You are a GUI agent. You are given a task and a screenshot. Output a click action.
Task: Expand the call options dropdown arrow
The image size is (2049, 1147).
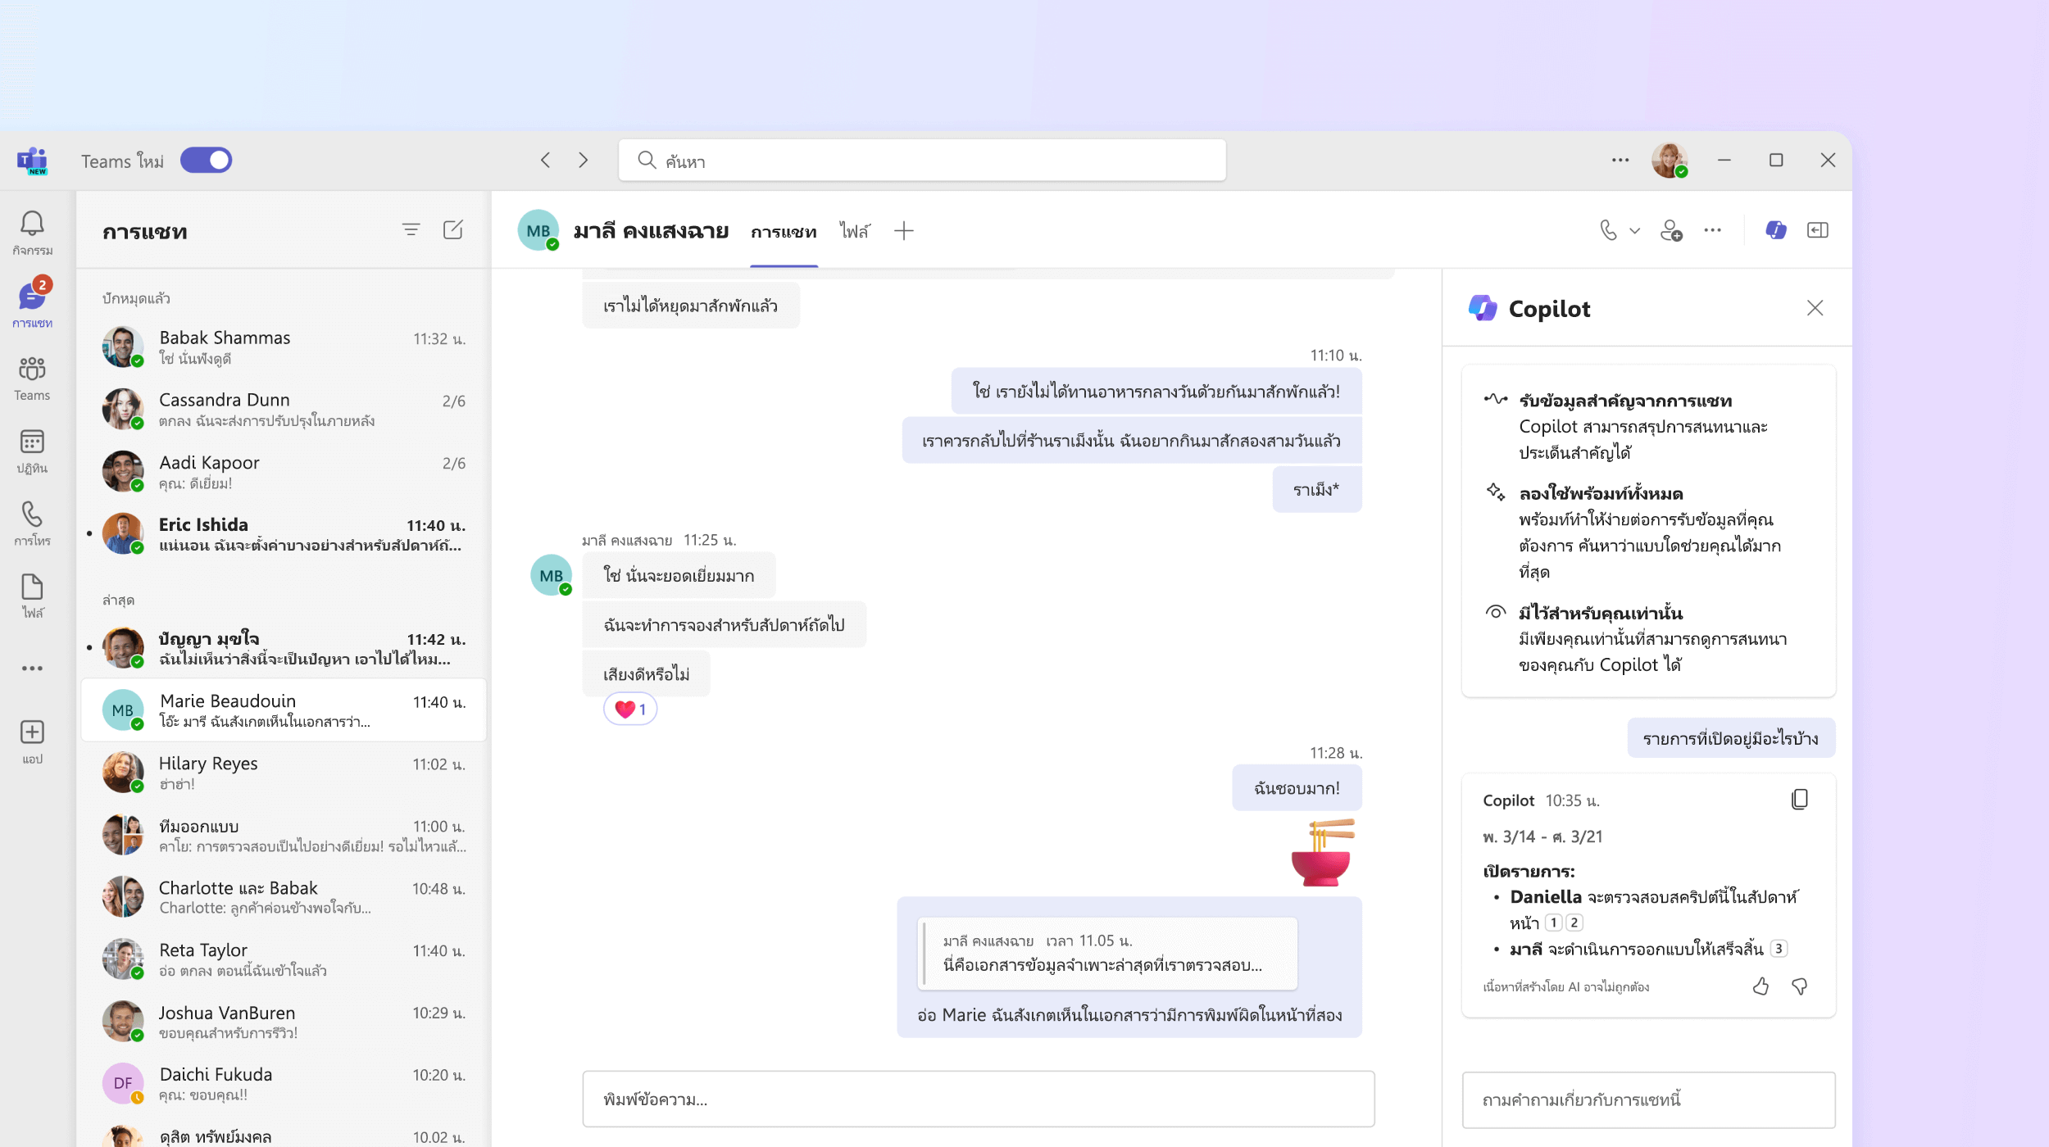1635,231
